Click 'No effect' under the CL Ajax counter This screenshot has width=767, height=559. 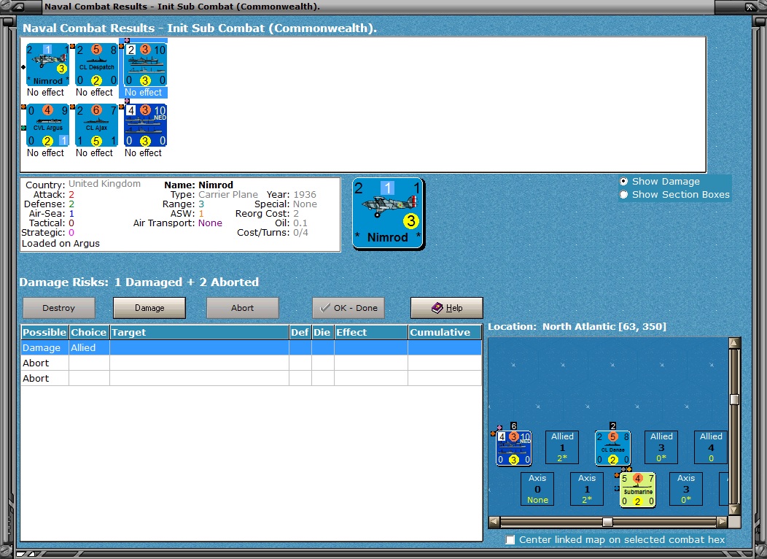pyautogui.click(x=94, y=153)
